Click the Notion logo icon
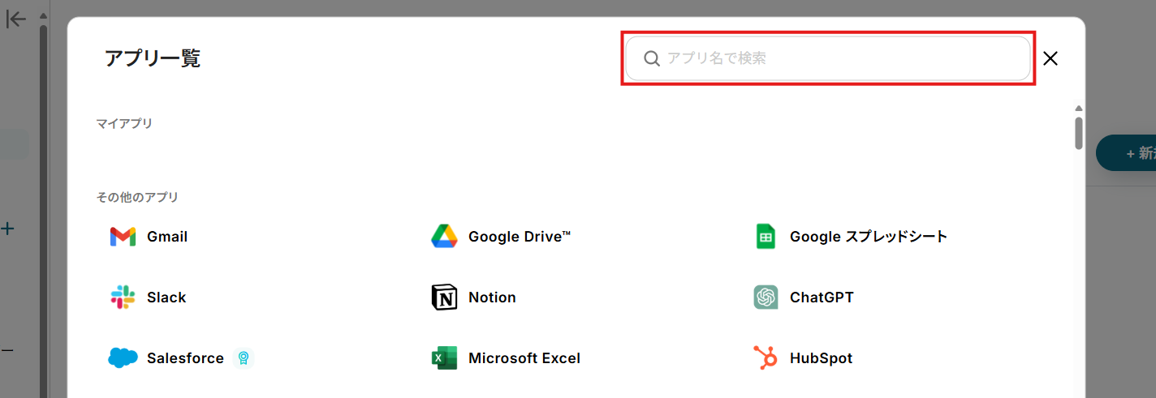The width and height of the screenshot is (1156, 398). [x=444, y=297]
